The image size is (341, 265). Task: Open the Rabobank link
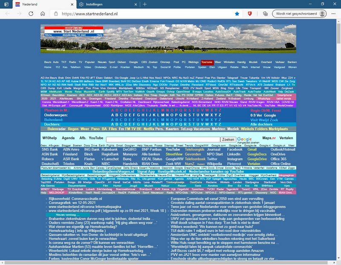(x=110, y=149)
